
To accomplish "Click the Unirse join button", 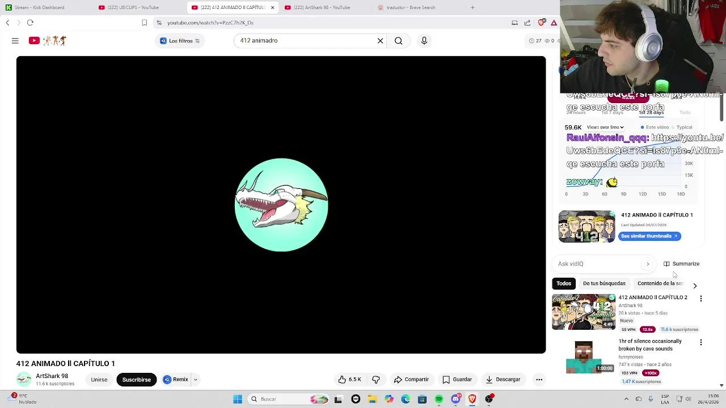I will pos(99,380).
